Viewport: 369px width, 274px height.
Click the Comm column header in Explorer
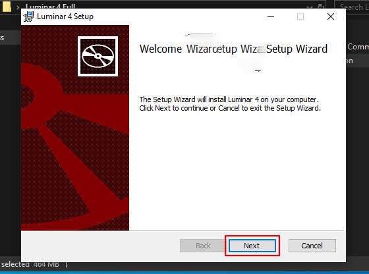coord(358,47)
